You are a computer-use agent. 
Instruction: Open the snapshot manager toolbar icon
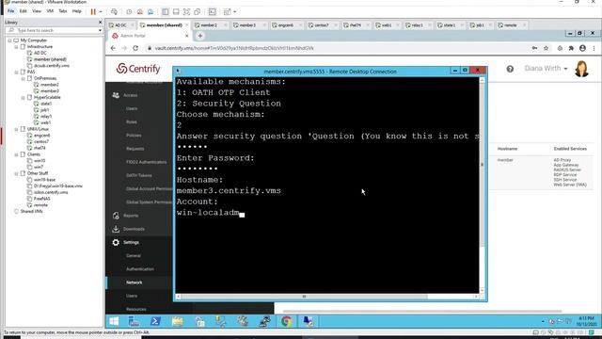point(150,12)
